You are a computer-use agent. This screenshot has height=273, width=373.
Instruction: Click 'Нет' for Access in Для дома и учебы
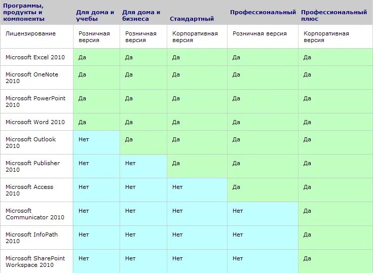(x=84, y=187)
